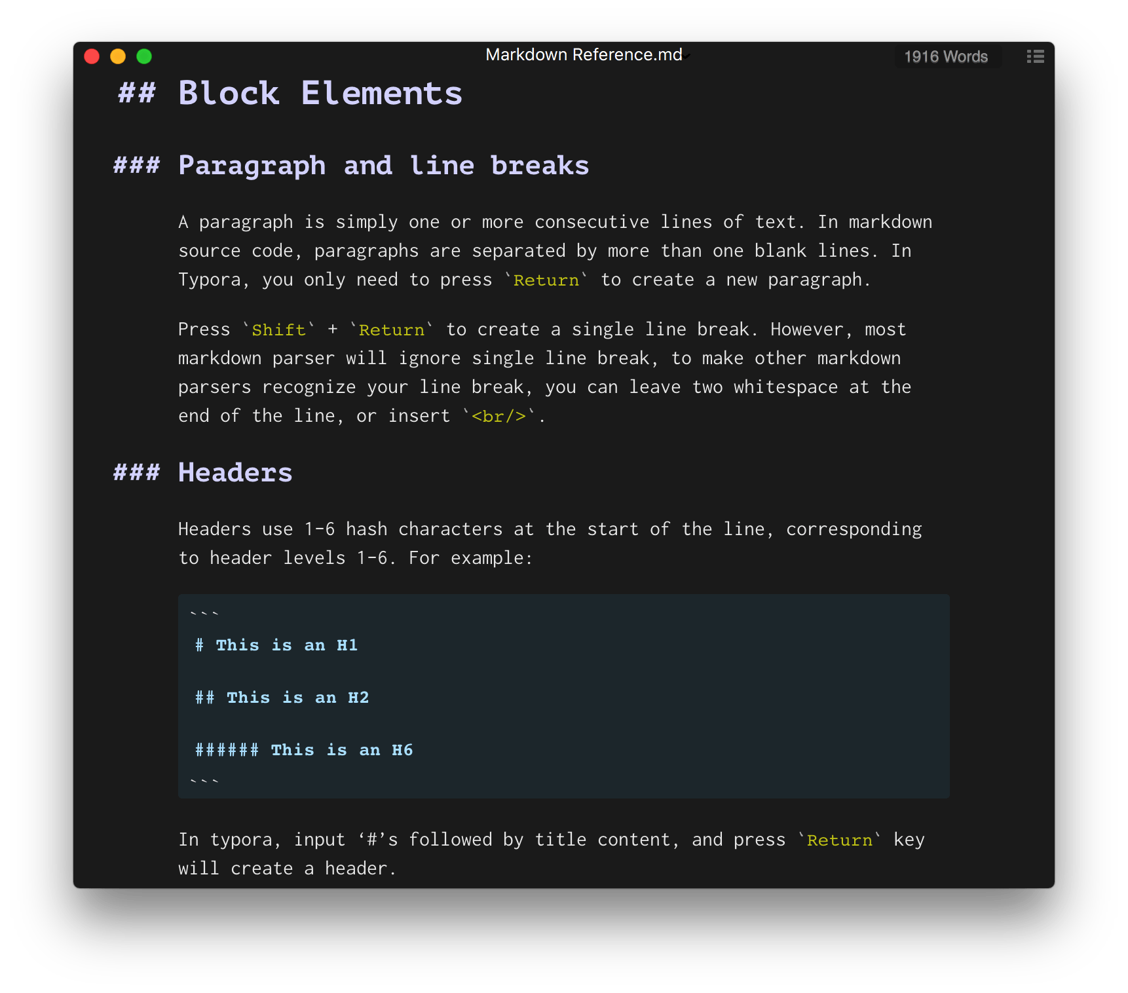Place cursor in the Block Elements heading
The height and width of the screenshot is (993, 1128).
320,93
